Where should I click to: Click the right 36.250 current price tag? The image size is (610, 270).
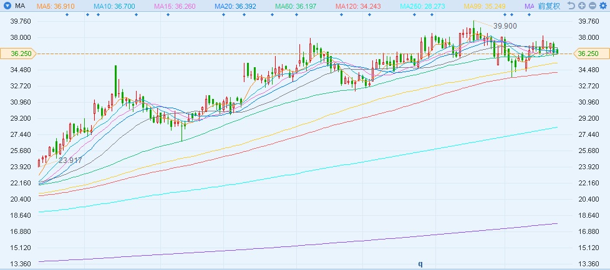tap(588, 54)
